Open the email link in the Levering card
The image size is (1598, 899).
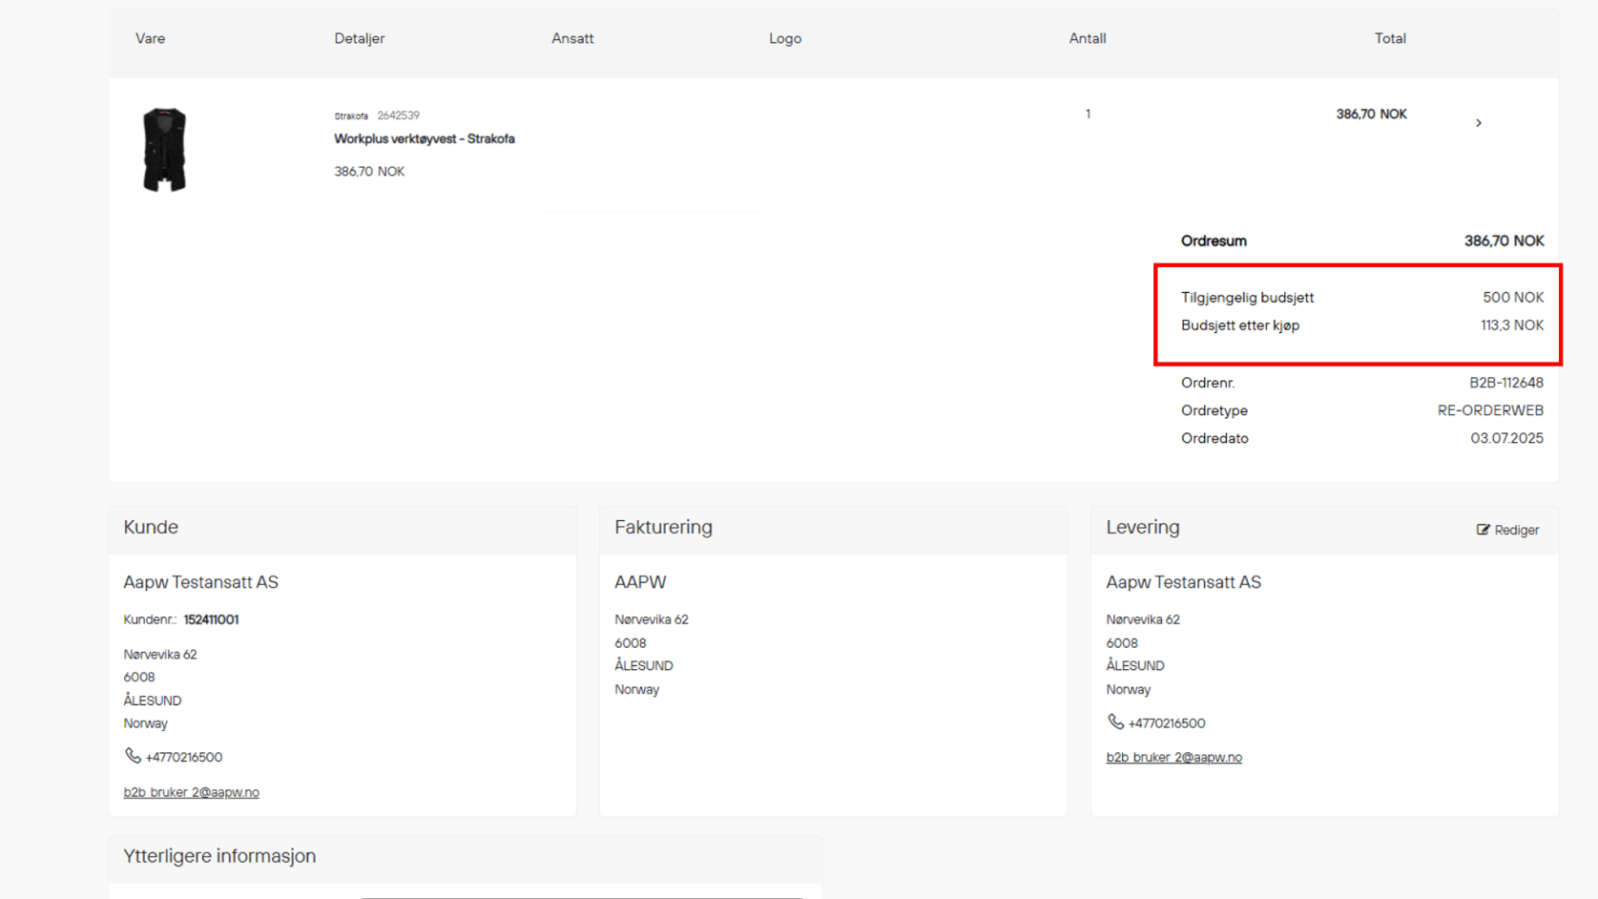[x=1173, y=758]
